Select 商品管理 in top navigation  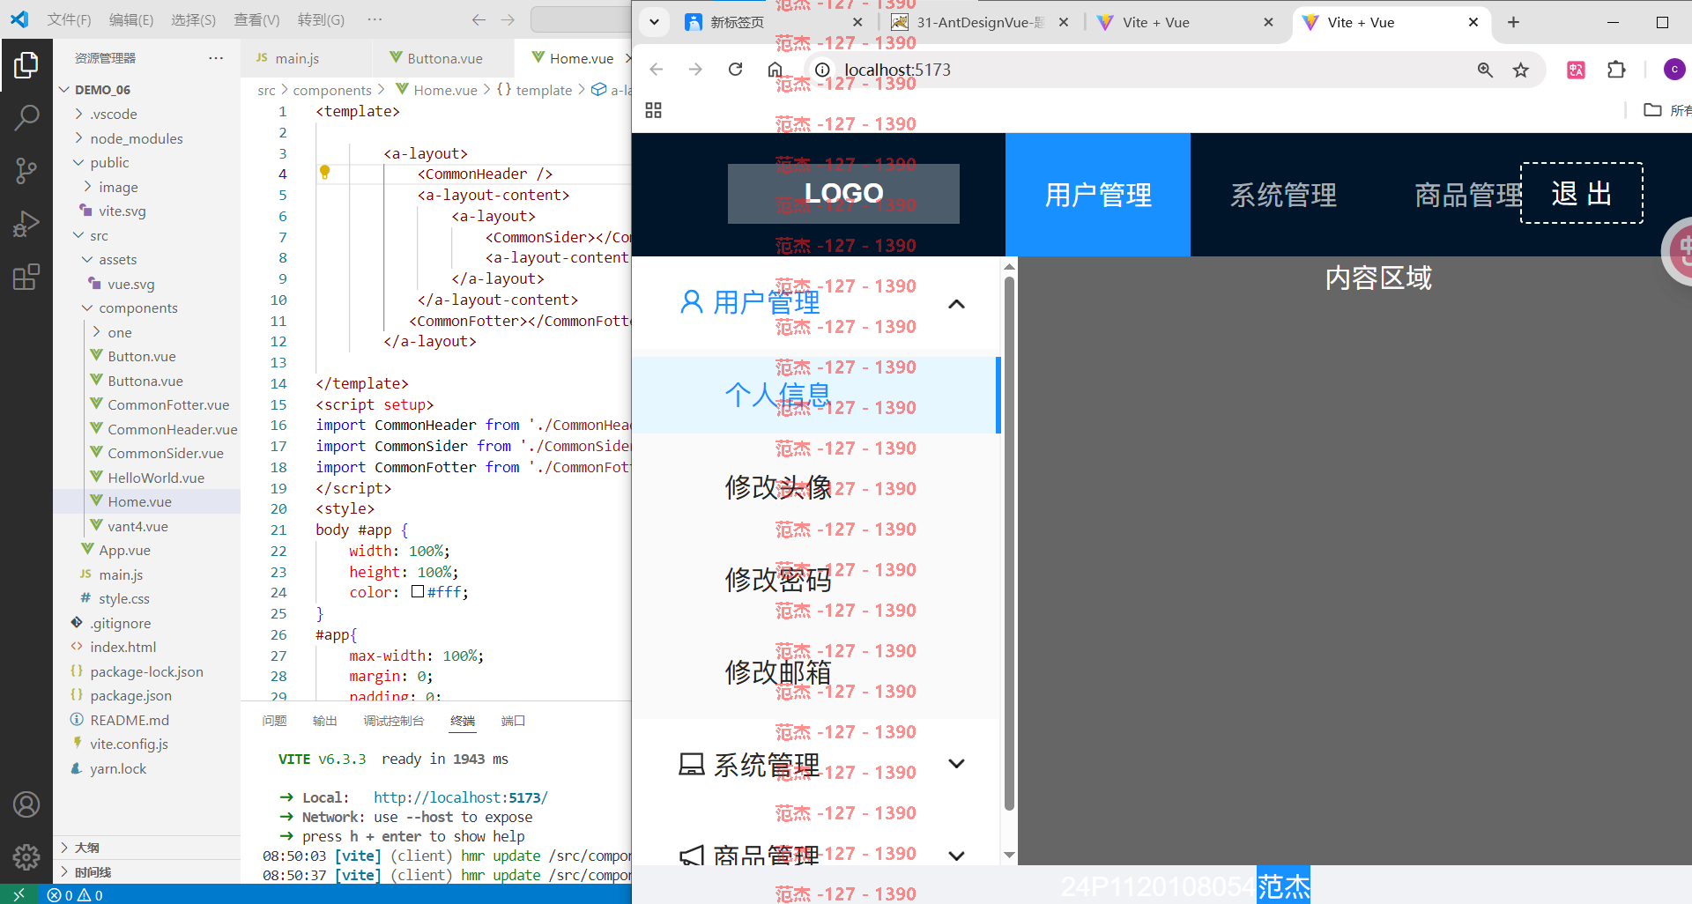(1468, 195)
